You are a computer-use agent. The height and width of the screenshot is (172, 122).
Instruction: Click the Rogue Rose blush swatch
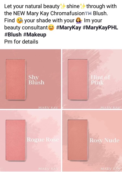click(x=16, y=140)
